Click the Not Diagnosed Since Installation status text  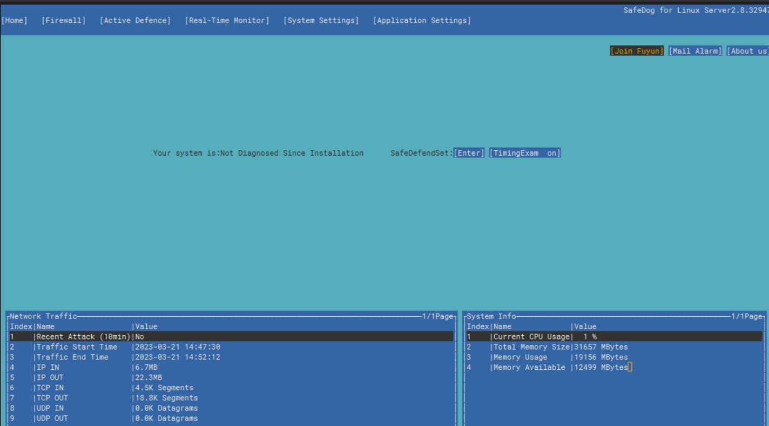click(292, 153)
